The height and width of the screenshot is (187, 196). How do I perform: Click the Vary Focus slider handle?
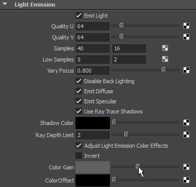coord(164,70)
